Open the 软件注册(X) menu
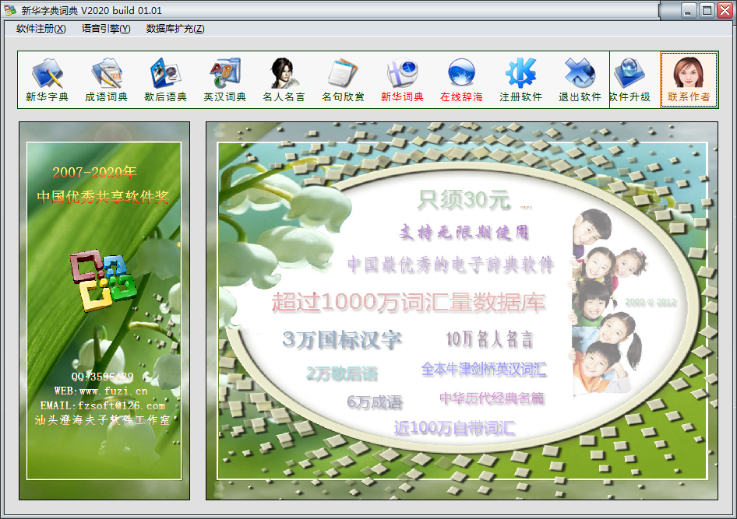737x519 pixels. [41, 29]
